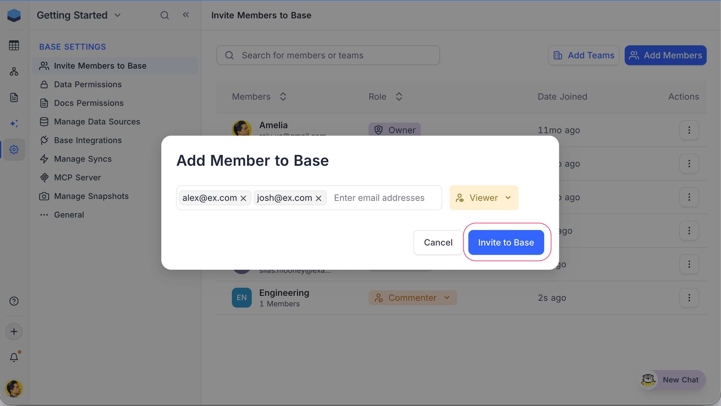The image size is (721, 406).
Task: Expand the Getting Started base dropdown
Action: [x=117, y=15]
